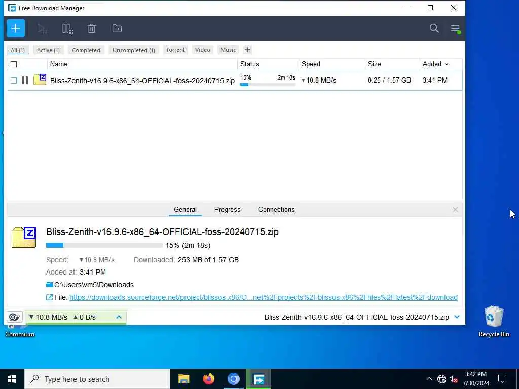The height and width of the screenshot is (389, 519).
Task: Click the Pause selected downloads toolbar icon
Action: (x=67, y=29)
